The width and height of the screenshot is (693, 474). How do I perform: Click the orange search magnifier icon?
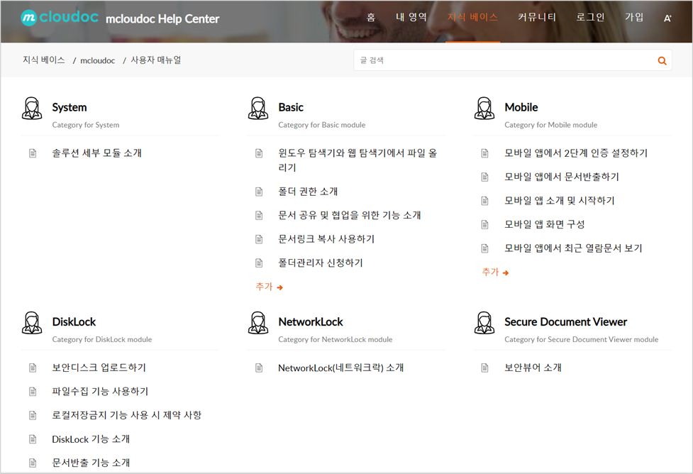click(x=662, y=60)
